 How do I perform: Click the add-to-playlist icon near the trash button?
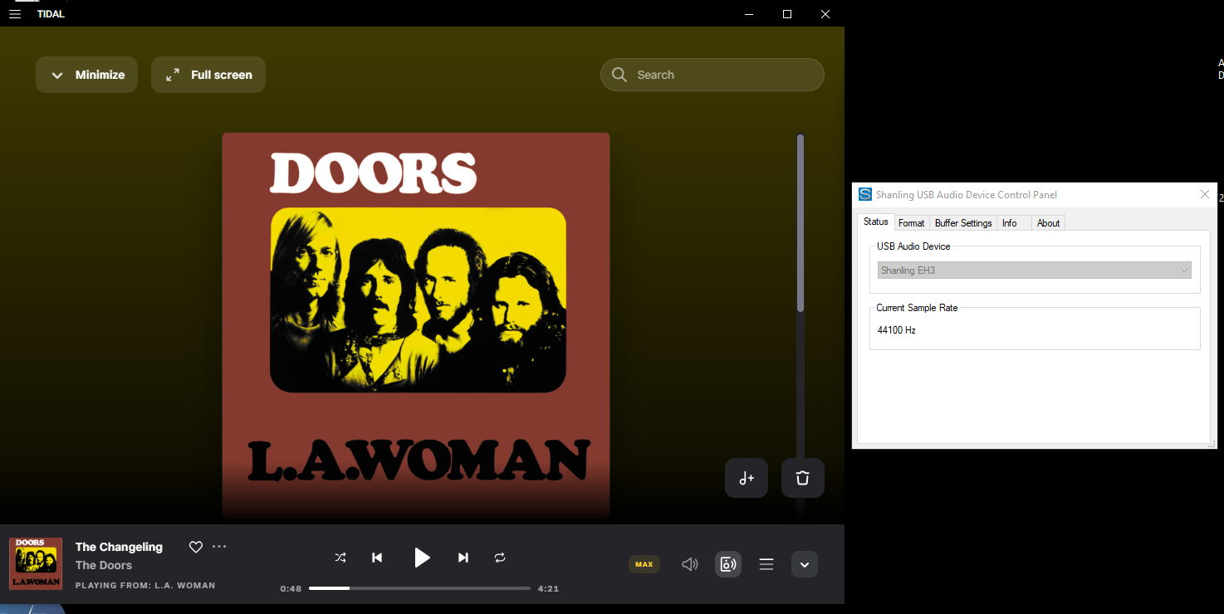tap(746, 478)
